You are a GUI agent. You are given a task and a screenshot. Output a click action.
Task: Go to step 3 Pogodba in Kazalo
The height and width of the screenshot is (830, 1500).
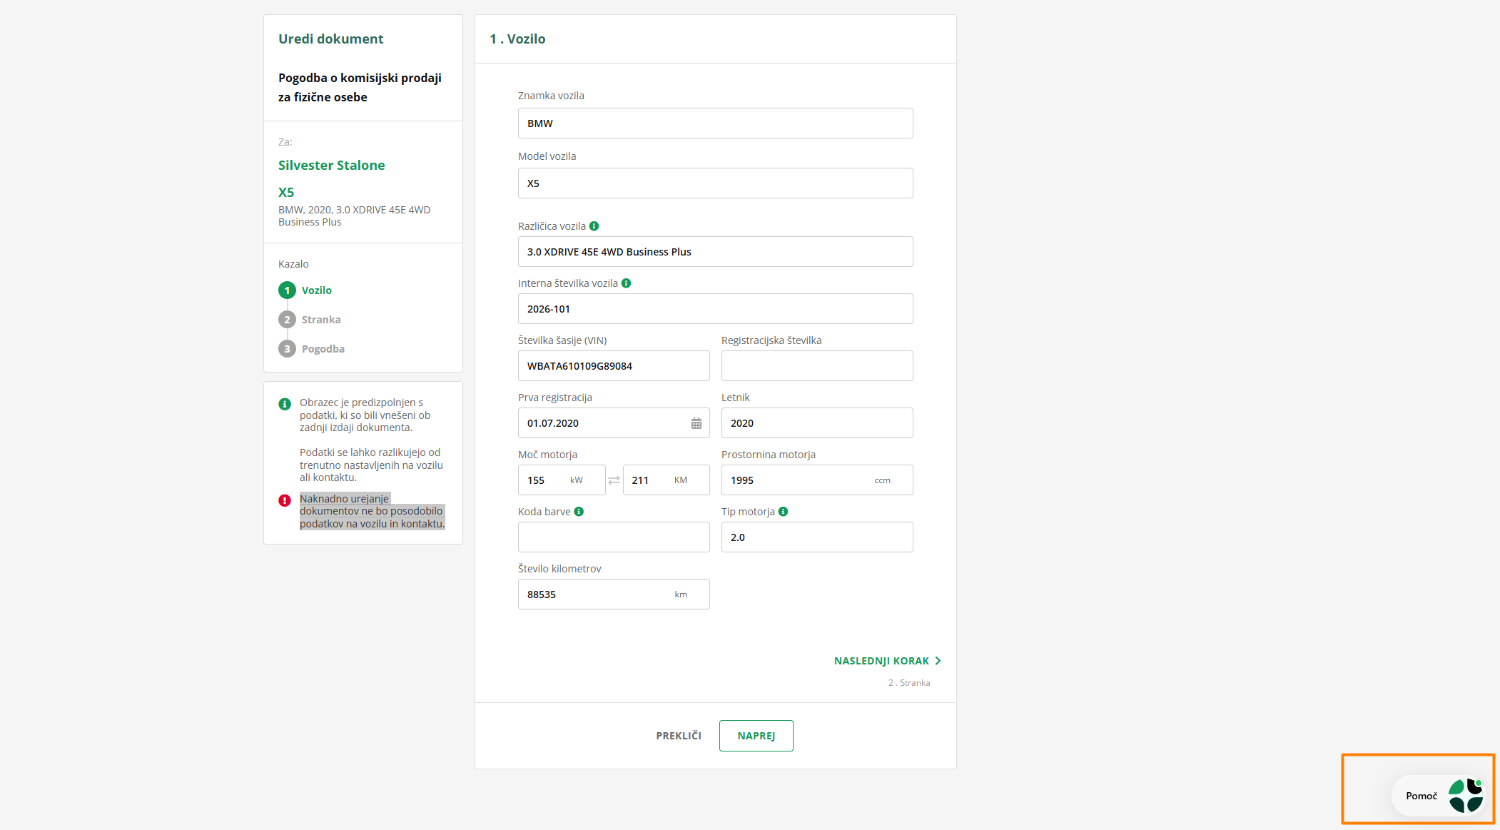(323, 349)
